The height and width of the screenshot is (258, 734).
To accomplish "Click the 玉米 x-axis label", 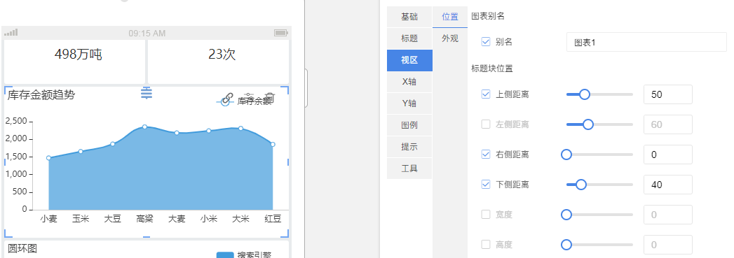I will point(81,218).
